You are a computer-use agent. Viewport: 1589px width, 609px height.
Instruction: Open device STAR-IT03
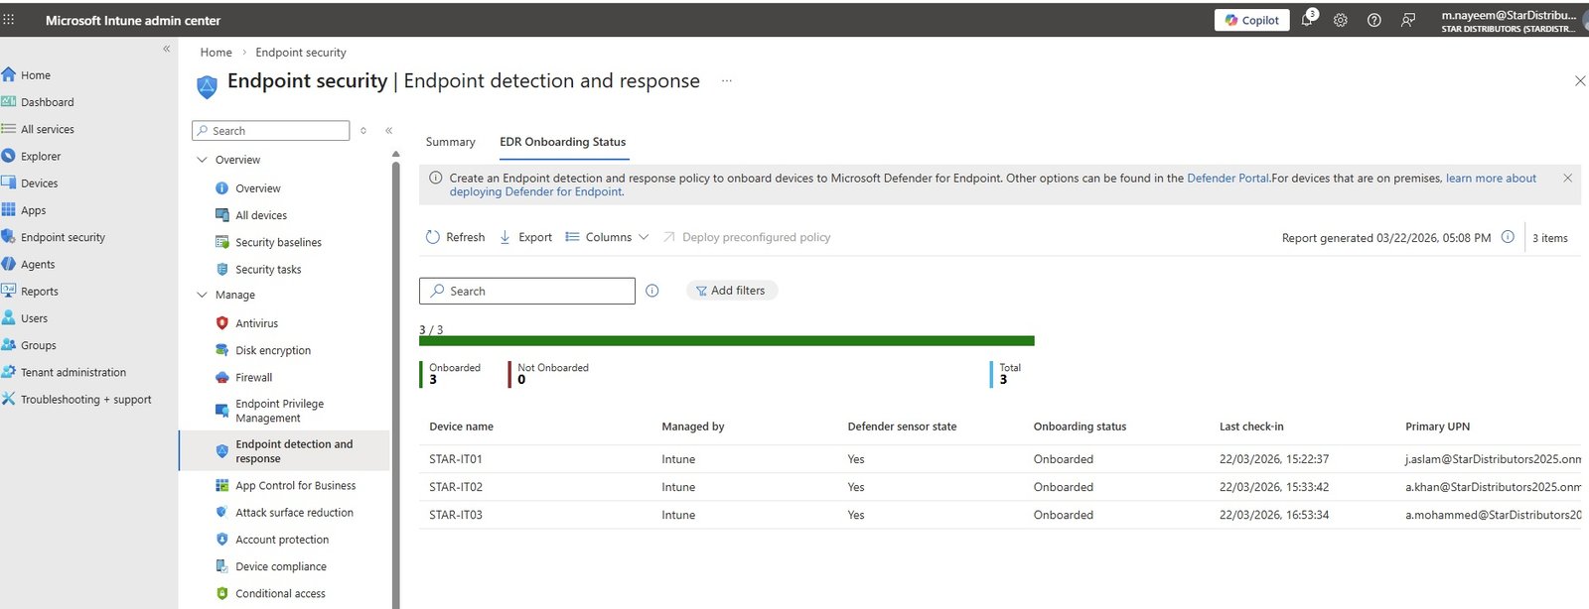pyautogui.click(x=456, y=515)
